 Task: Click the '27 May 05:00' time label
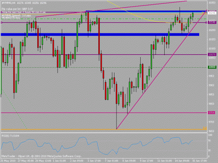click(x=26, y=161)
